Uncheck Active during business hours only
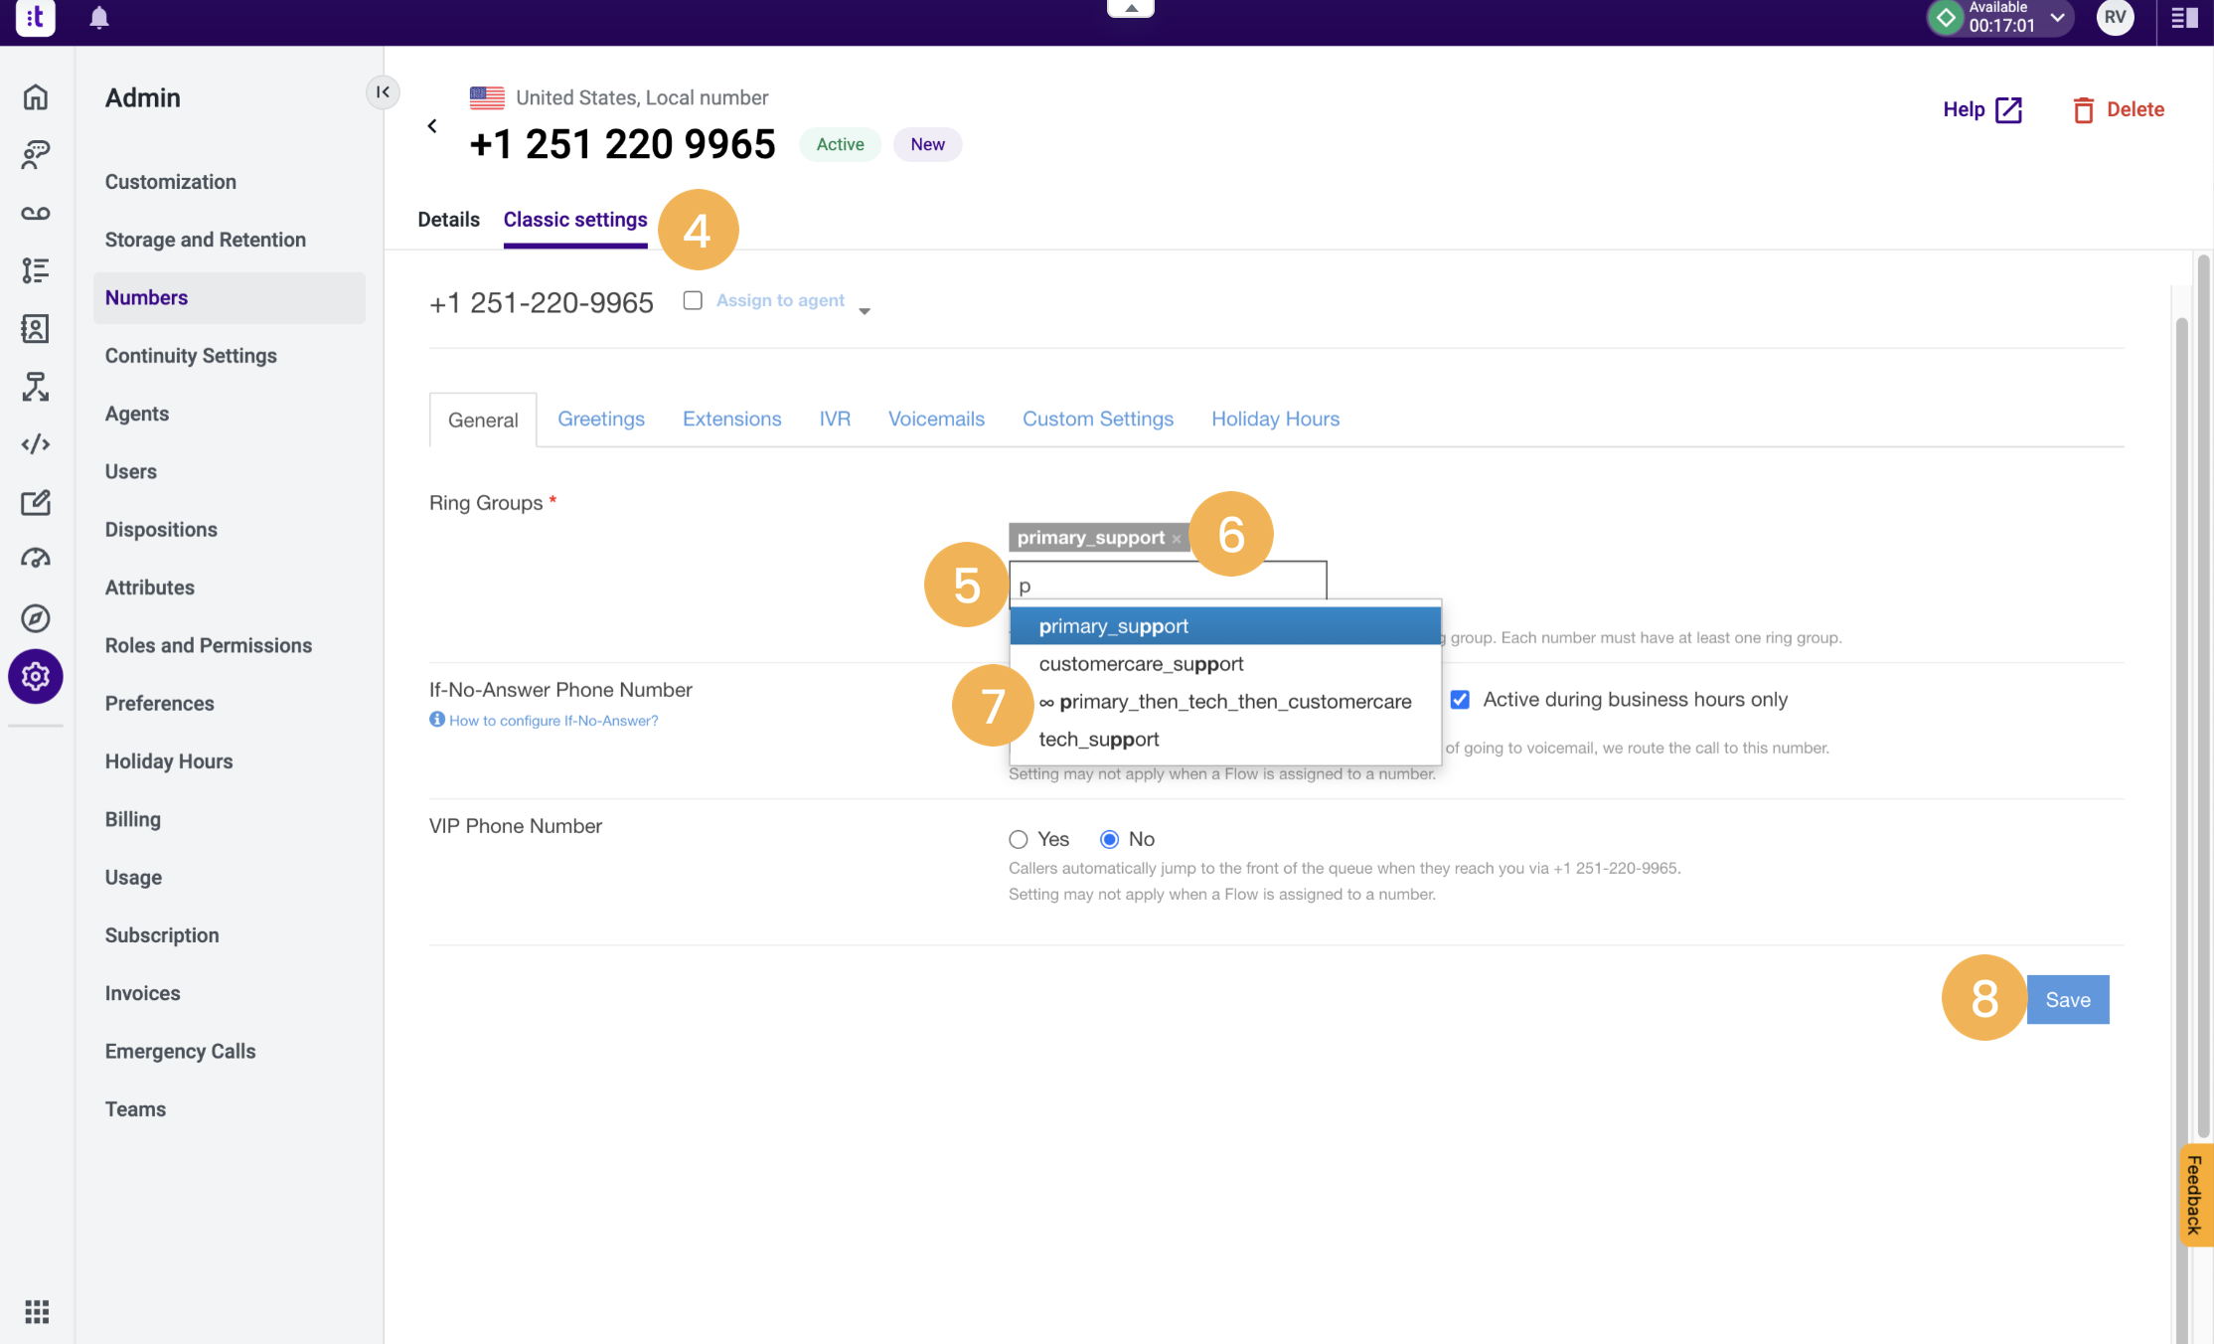The width and height of the screenshot is (2214, 1344). pos(1459,699)
